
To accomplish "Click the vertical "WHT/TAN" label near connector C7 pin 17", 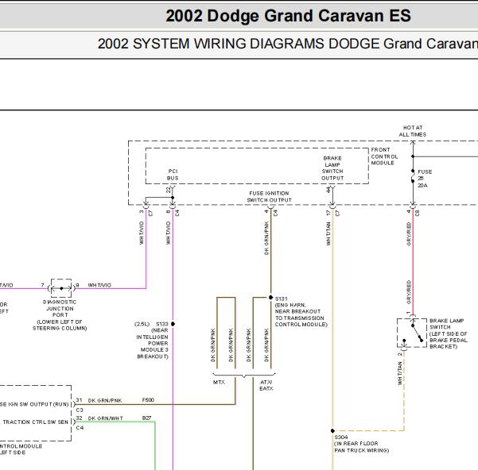I will pos(328,234).
